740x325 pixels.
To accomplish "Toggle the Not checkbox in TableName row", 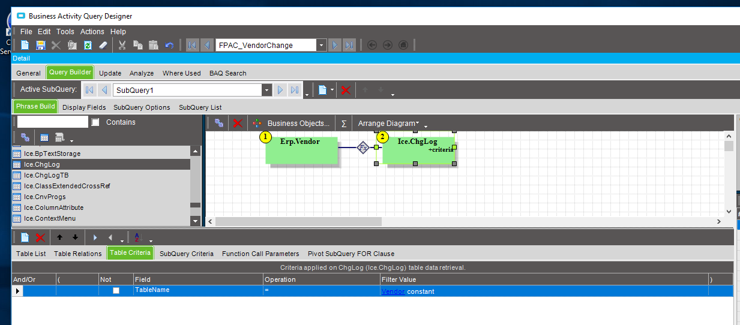I will 116,291.
